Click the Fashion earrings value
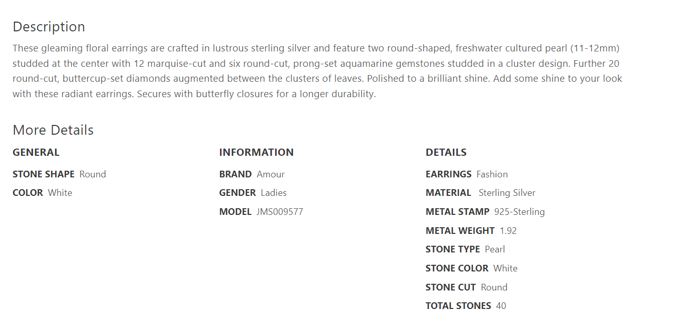Screen dimensions: 697x328 click(x=492, y=174)
